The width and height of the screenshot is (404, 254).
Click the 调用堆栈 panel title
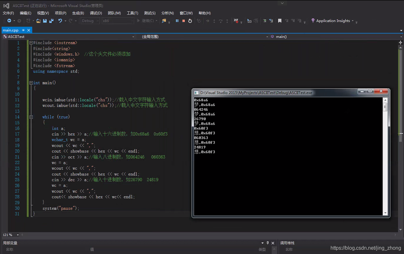(287, 243)
